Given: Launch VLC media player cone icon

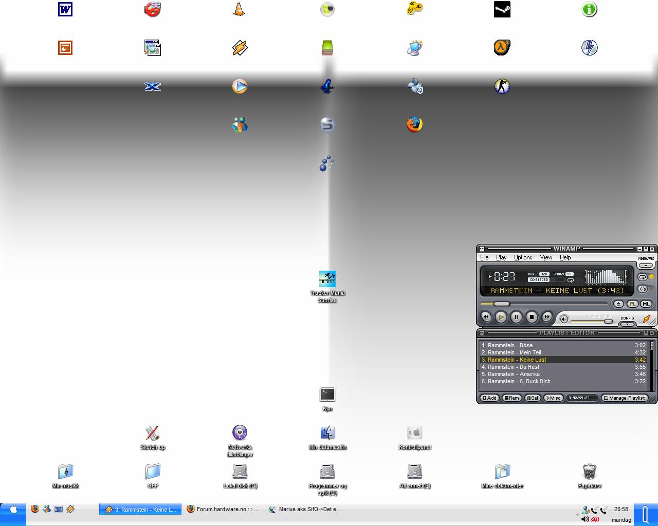Looking at the screenshot, I should [239, 9].
